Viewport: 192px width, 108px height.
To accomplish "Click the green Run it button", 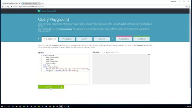I will point(48,87).
